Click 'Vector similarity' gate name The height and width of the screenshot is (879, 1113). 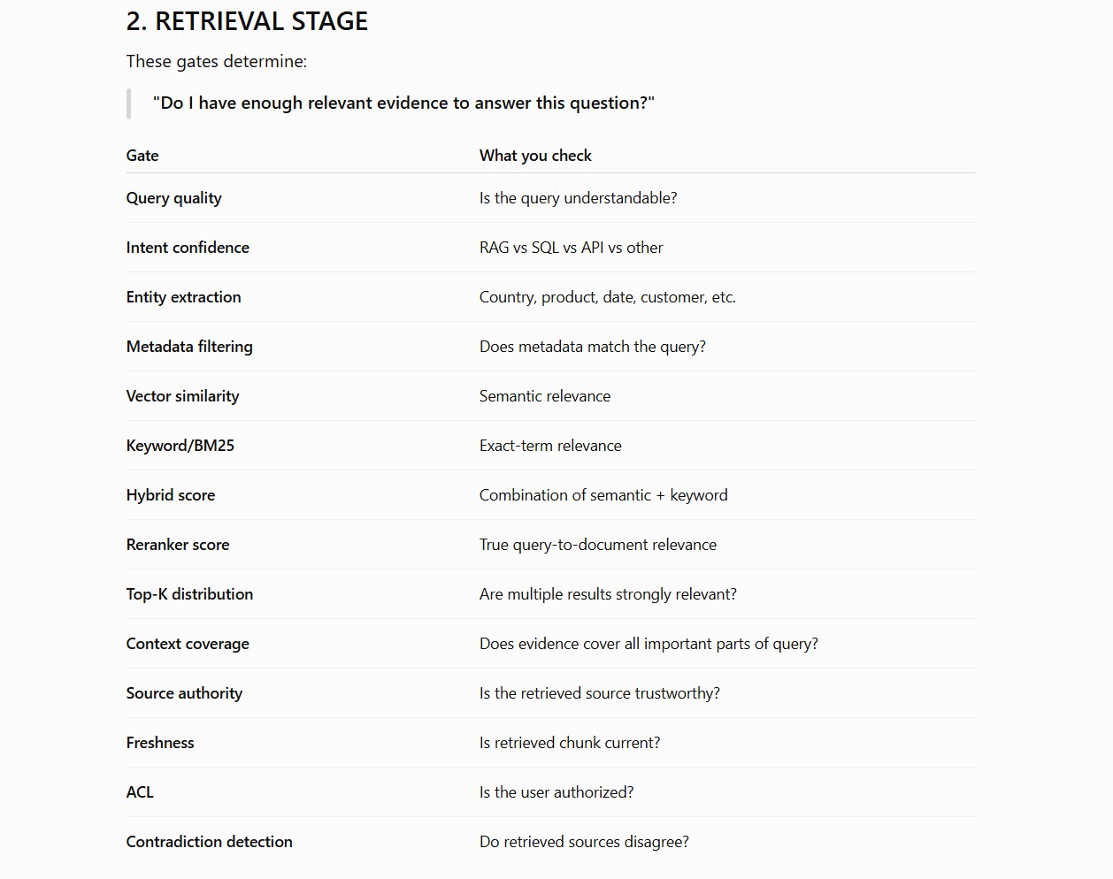pyautogui.click(x=182, y=396)
